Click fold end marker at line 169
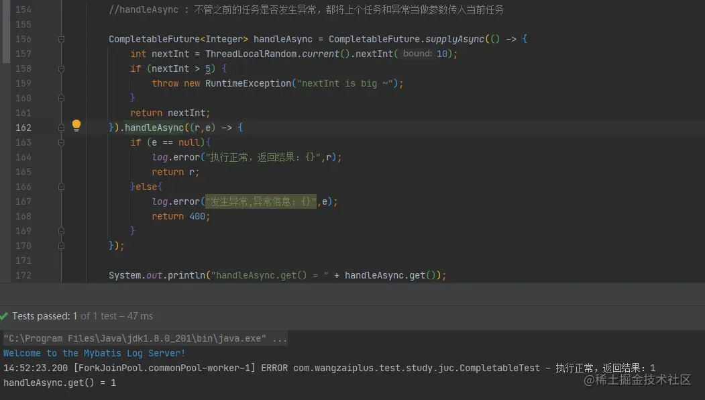Image resolution: width=705 pixels, height=400 pixels. click(x=62, y=231)
